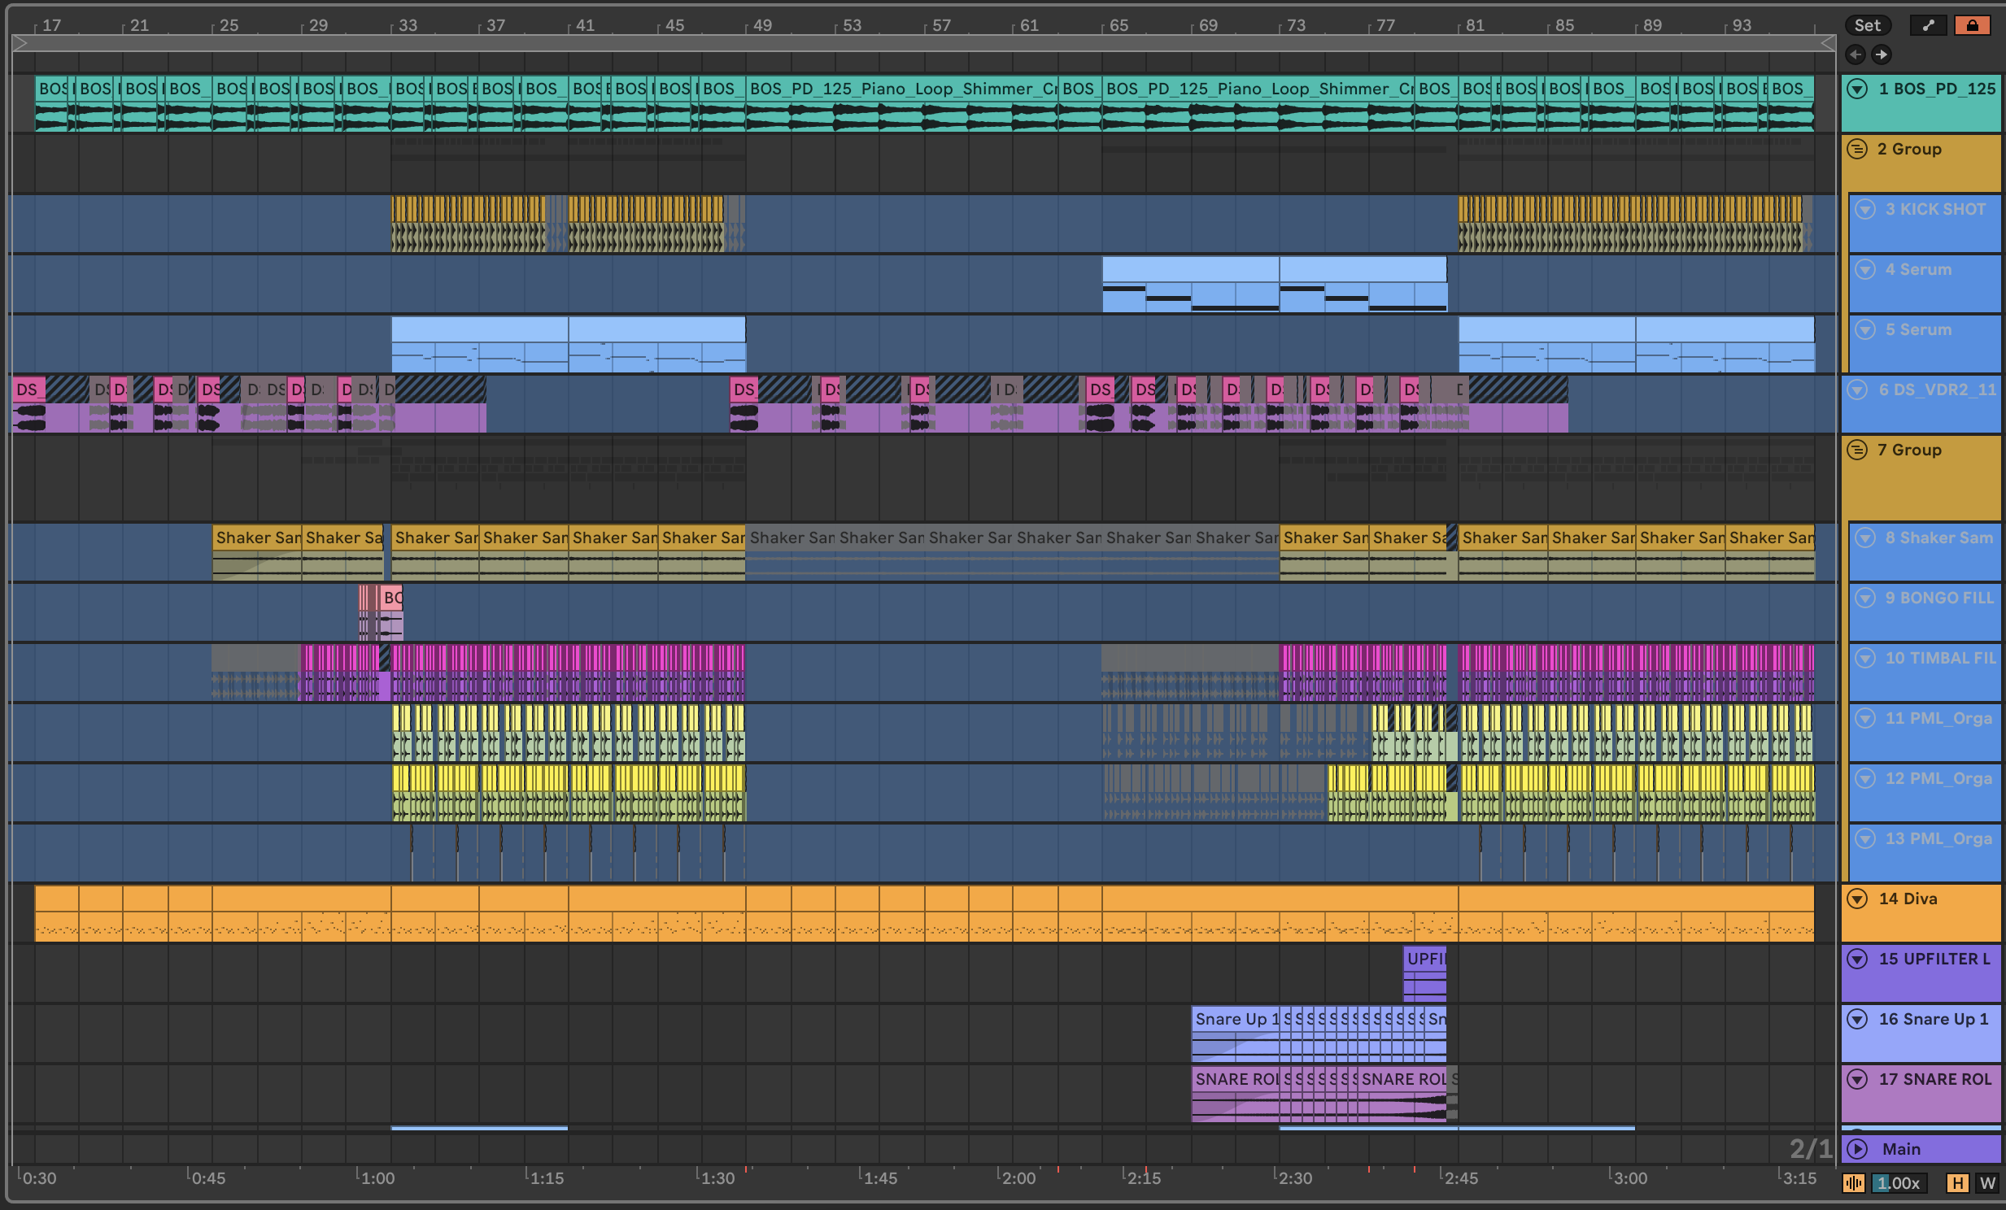Fold track 1 BOS_PD_125
Viewport: 2006px width, 1210px height.
tap(1857, 89)
